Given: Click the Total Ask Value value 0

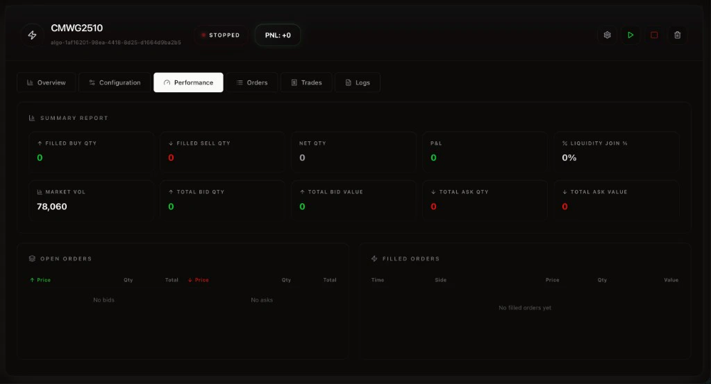Looking at the screenshot, I should 564,207.
